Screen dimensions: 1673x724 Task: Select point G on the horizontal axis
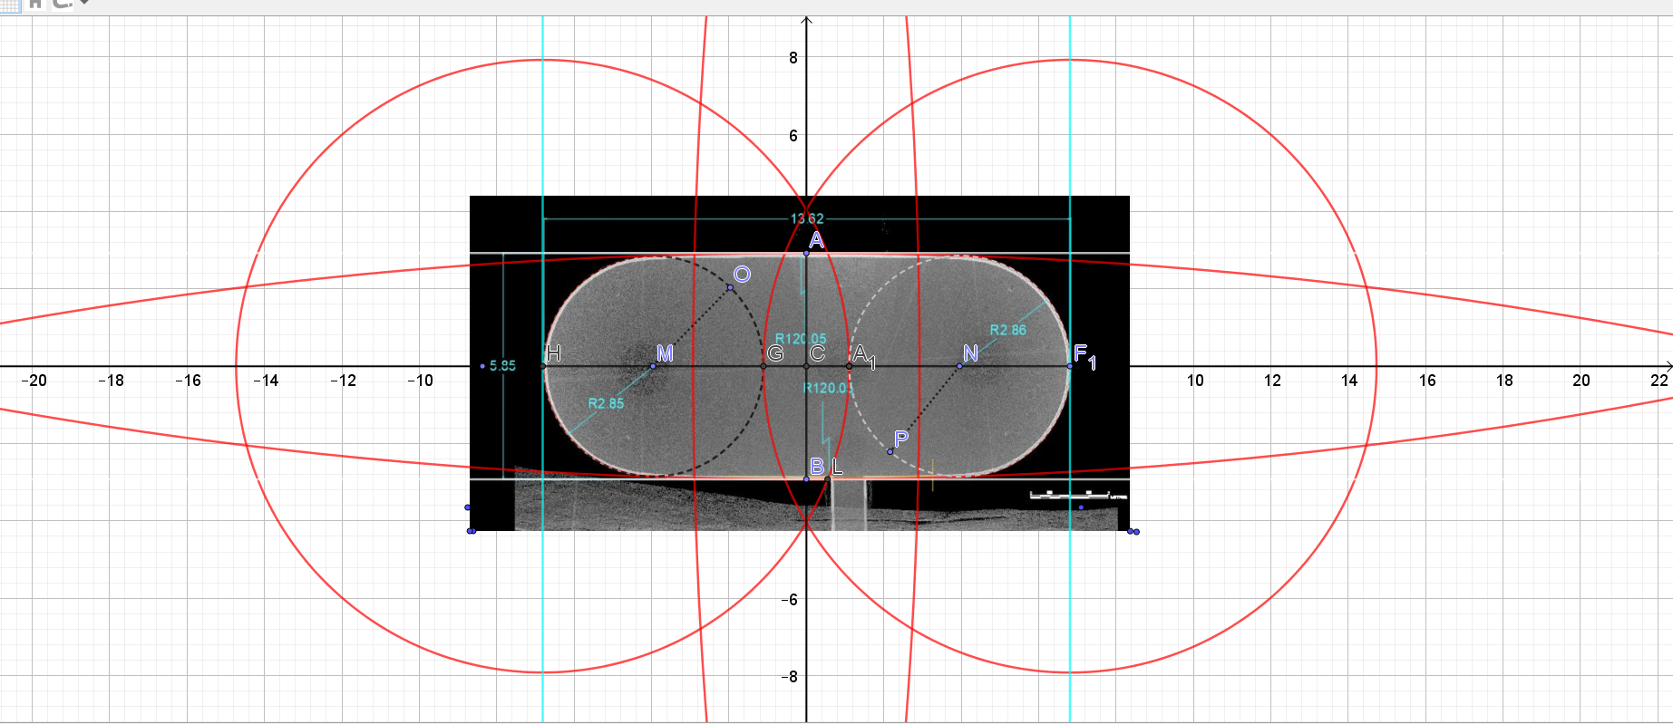coord(764,366)
